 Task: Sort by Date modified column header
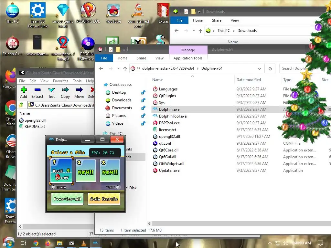[x=249, y=80]
